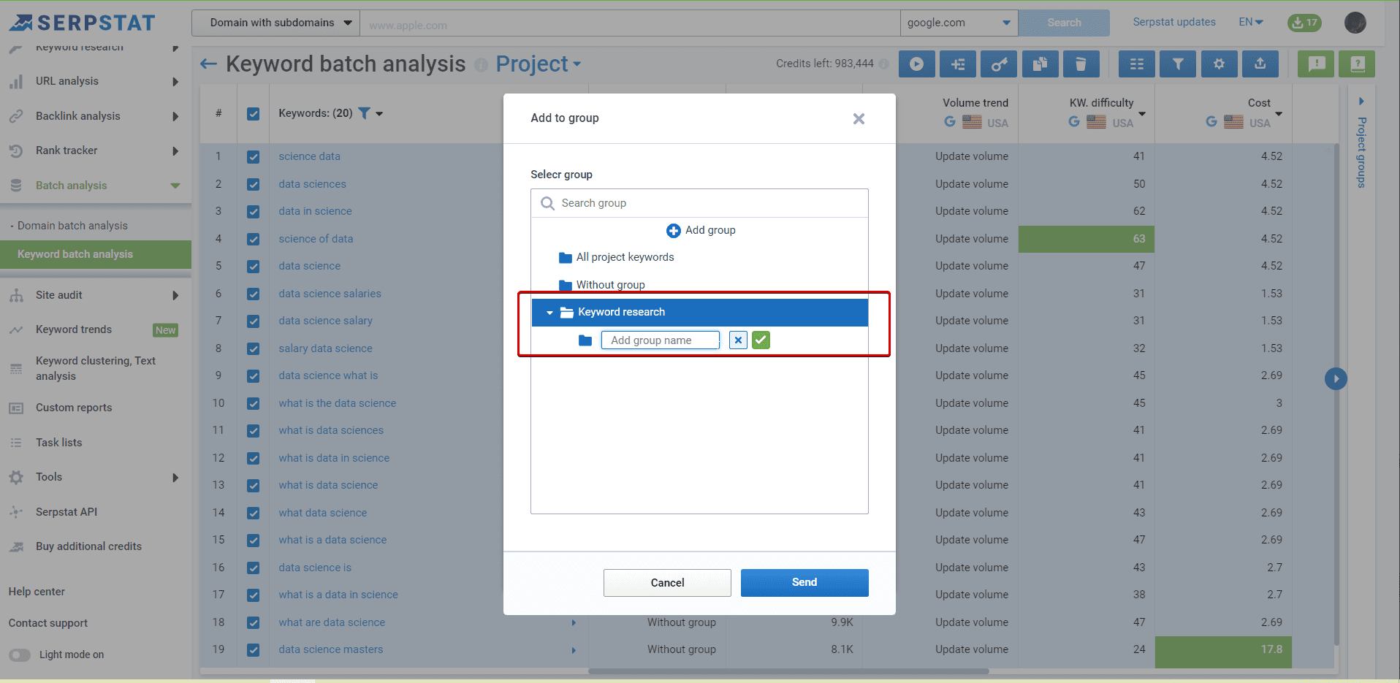1400x683 pixels.
Task: Open table settings gear icon
Action: (1219, 64)
